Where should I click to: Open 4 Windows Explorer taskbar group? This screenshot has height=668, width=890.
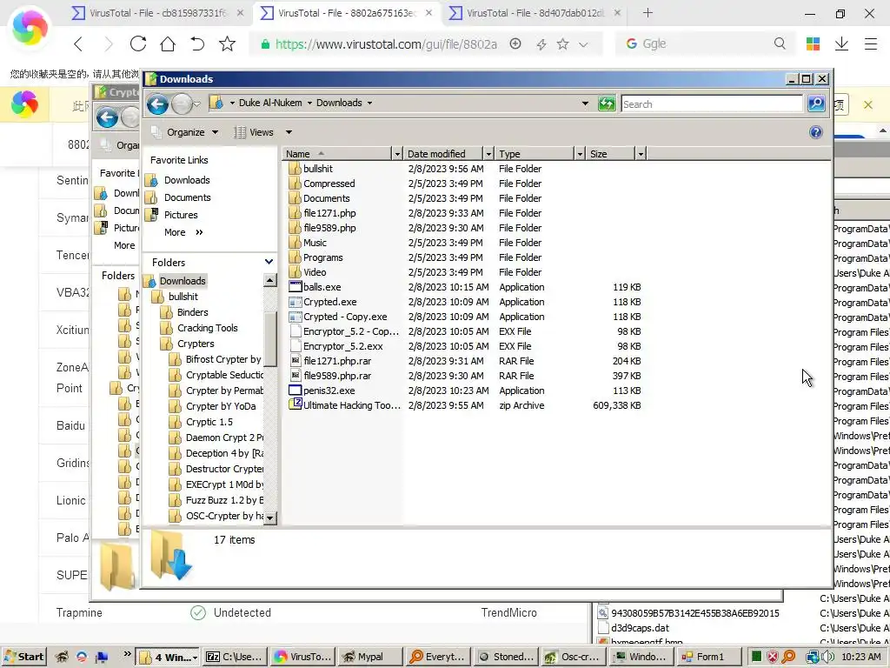point(168,657)
